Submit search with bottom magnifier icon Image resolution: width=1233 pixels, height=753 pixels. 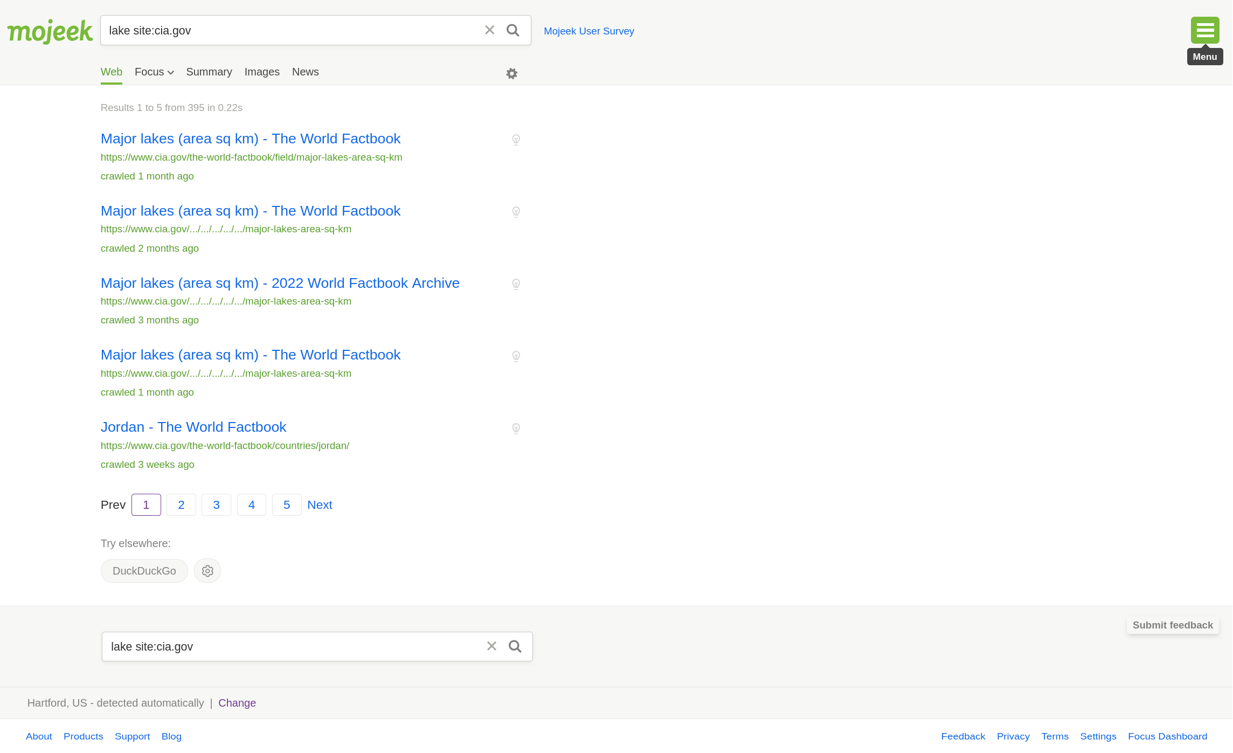(x=515, y=646)
